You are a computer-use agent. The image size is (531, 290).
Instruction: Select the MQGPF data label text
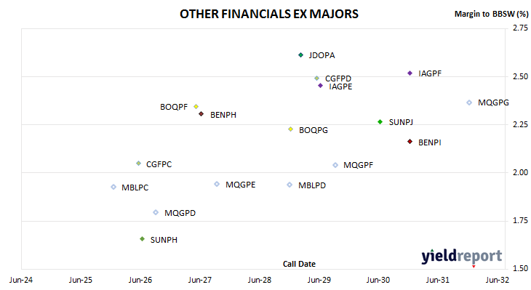pyautogui.click(x=359, y=165)
